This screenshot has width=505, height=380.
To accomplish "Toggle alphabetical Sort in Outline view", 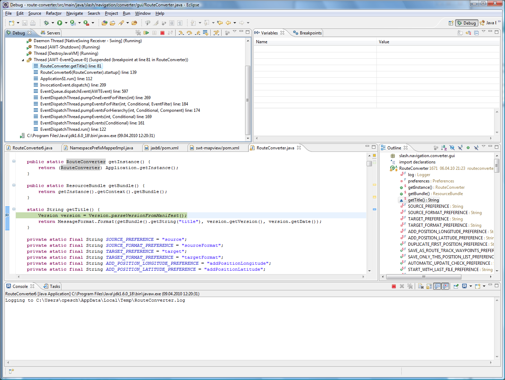I will 444,148.
